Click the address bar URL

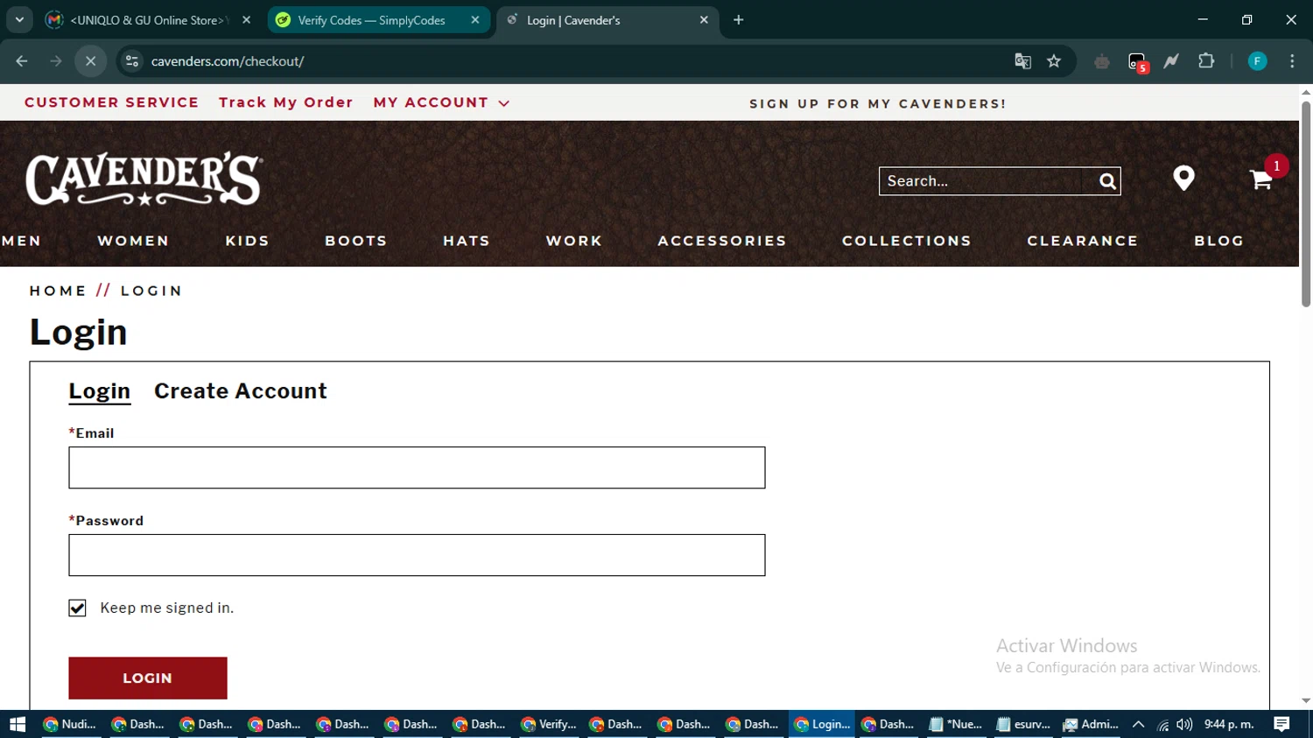tap(228, 61)
